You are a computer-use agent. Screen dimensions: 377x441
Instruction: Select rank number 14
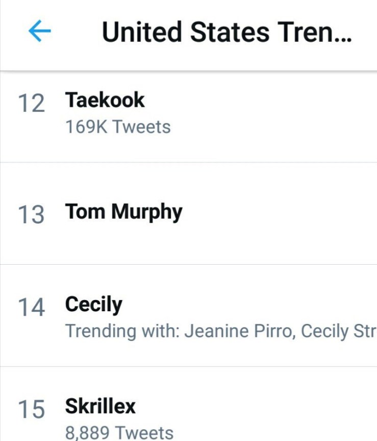31,308
